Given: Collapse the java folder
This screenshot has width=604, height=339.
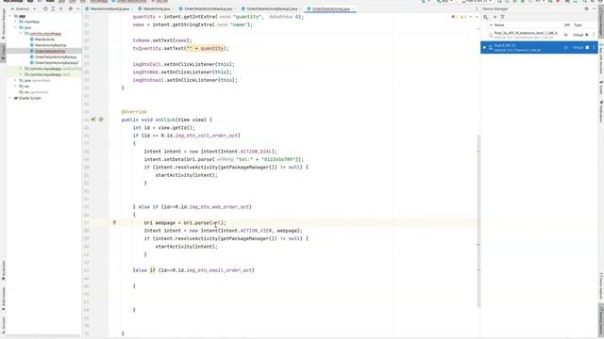Looking at the screenshot, I should click(16, 27).
